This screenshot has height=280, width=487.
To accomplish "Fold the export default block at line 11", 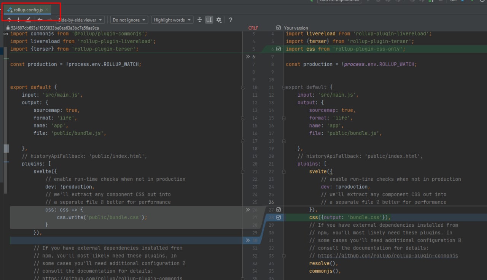I will 283,87.
